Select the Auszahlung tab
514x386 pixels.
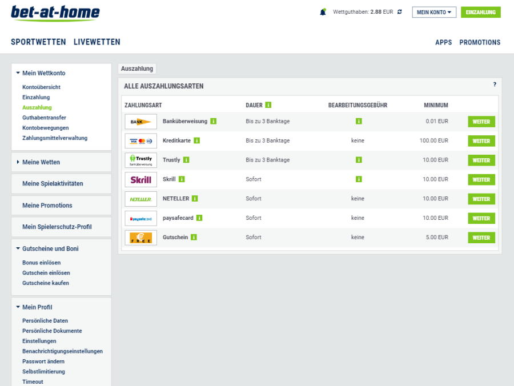tap(137, 69)
